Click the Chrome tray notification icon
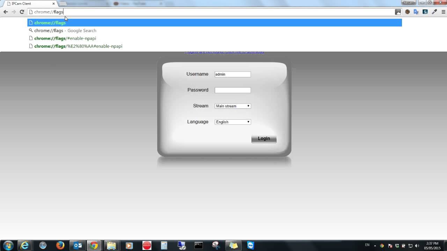Screen dimensions: 447x251 [382, 246]
